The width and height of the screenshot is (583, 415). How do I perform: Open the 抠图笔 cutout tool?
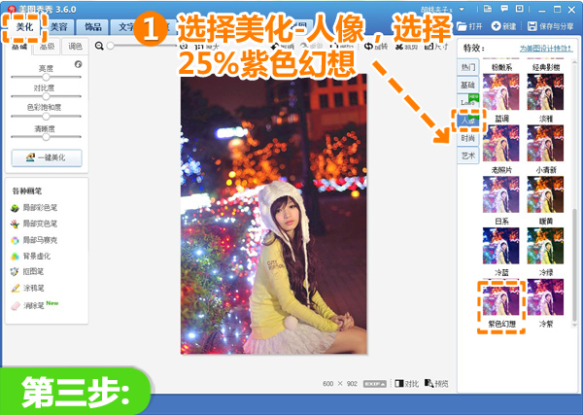tap(35, 272)
